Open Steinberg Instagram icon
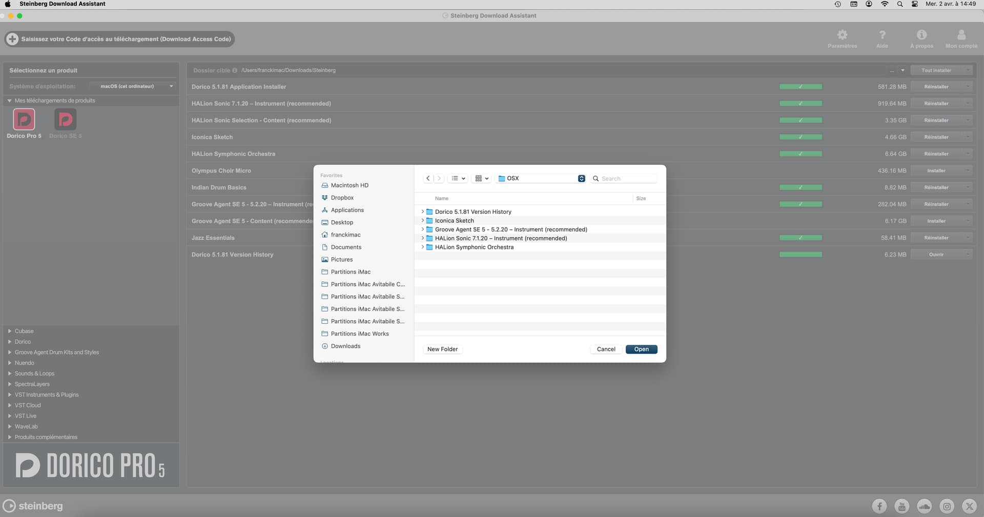The image size is (984, 517). (x=947, y=506)
